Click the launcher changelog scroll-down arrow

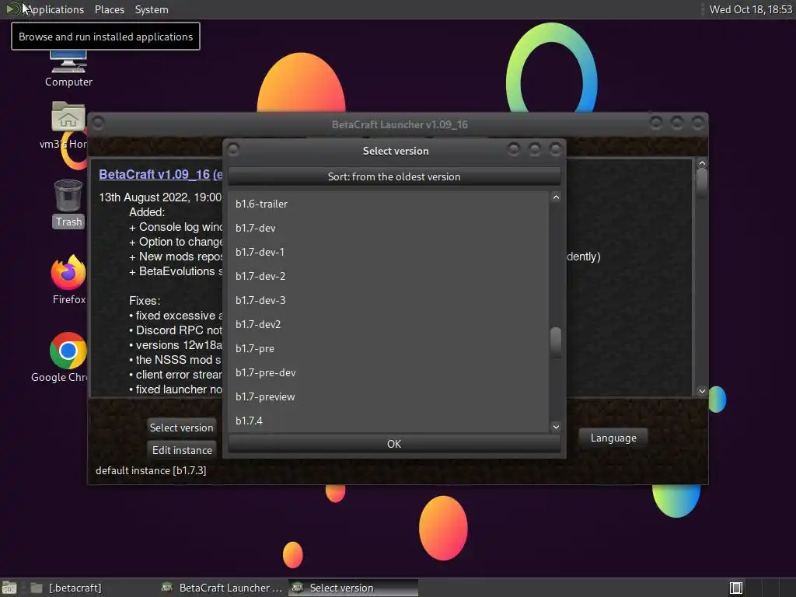click(x=702, y=391)
